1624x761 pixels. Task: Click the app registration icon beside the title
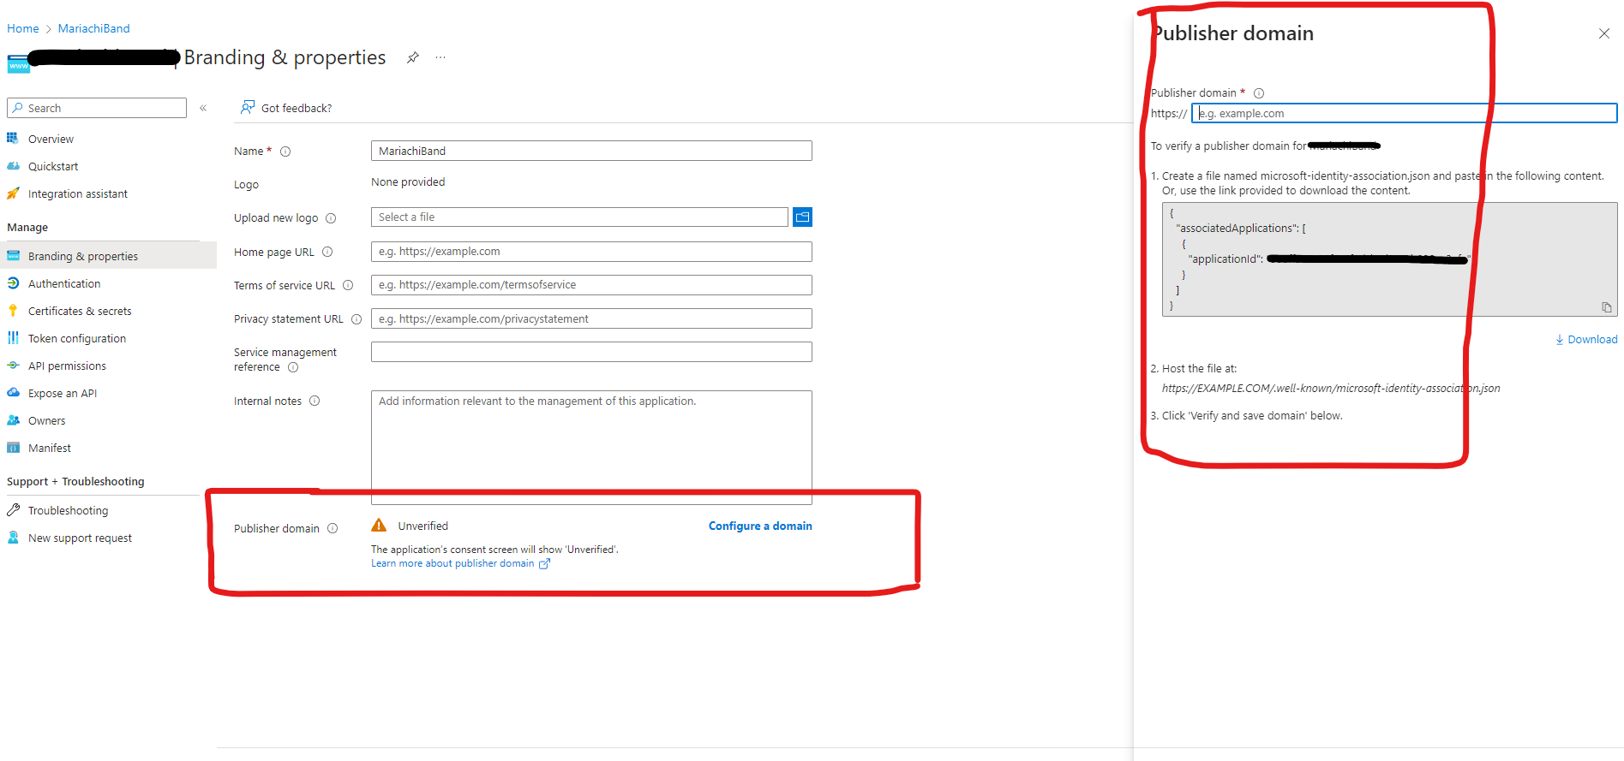tap(18, 63)
